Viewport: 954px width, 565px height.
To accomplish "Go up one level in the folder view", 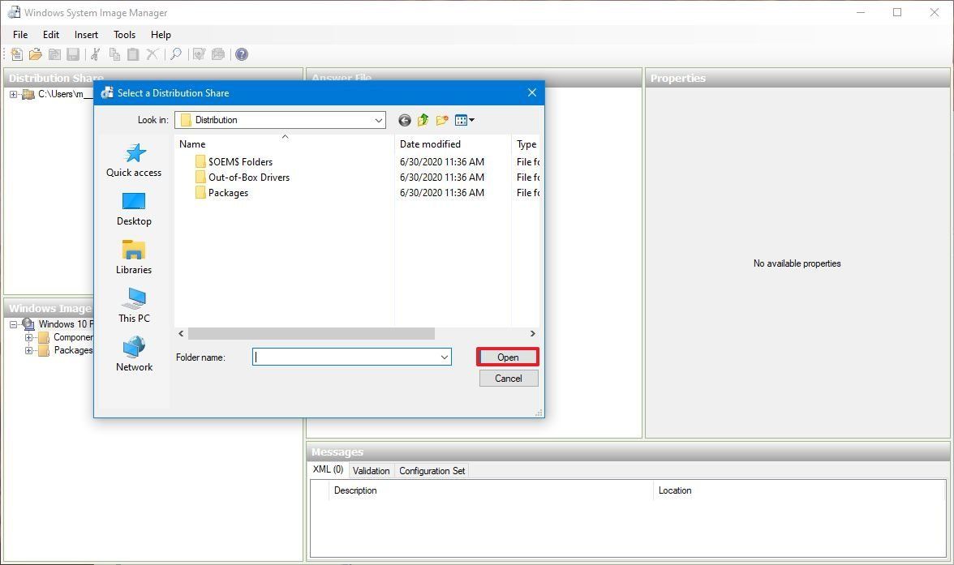I will tap(423, 120).
